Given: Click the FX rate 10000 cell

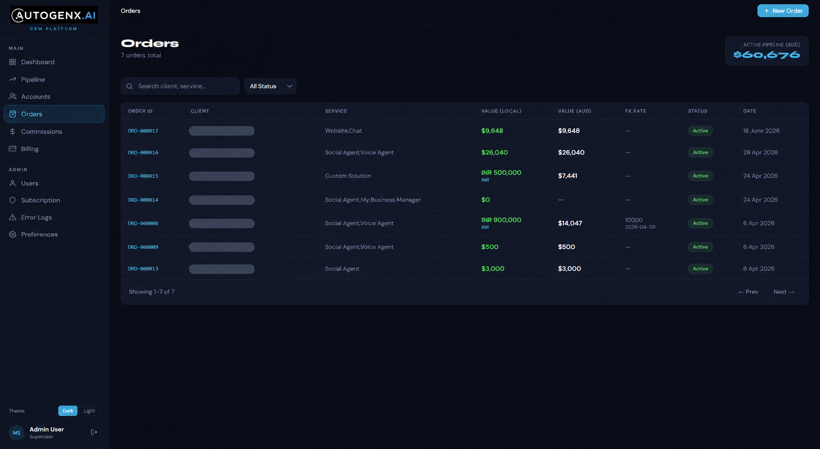Looking at the screenshot, I should (x=634, y=220).
